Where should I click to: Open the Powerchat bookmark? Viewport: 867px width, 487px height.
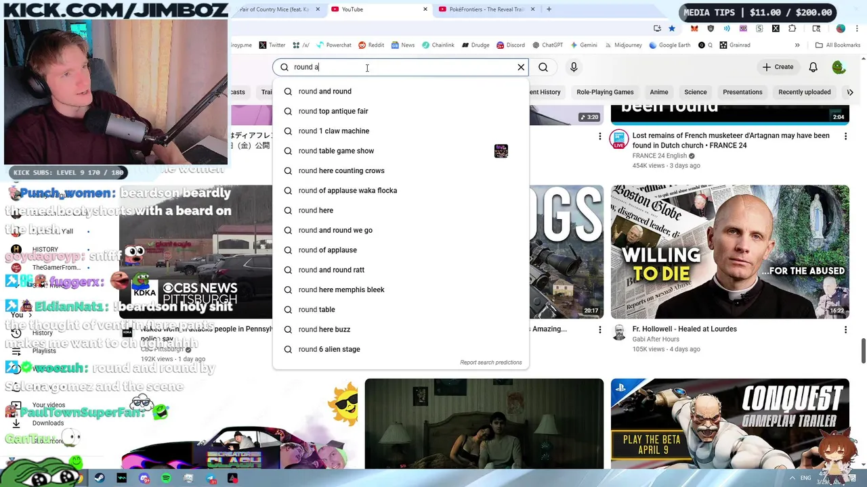[x=333, y=45]
